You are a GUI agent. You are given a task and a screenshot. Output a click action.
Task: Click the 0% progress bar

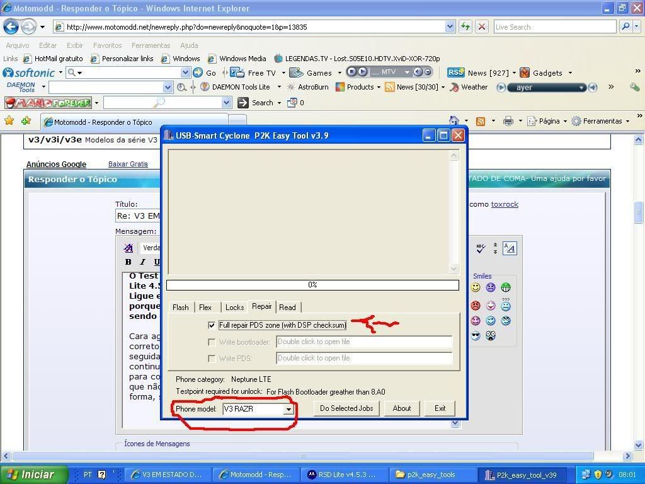(312, 285)
